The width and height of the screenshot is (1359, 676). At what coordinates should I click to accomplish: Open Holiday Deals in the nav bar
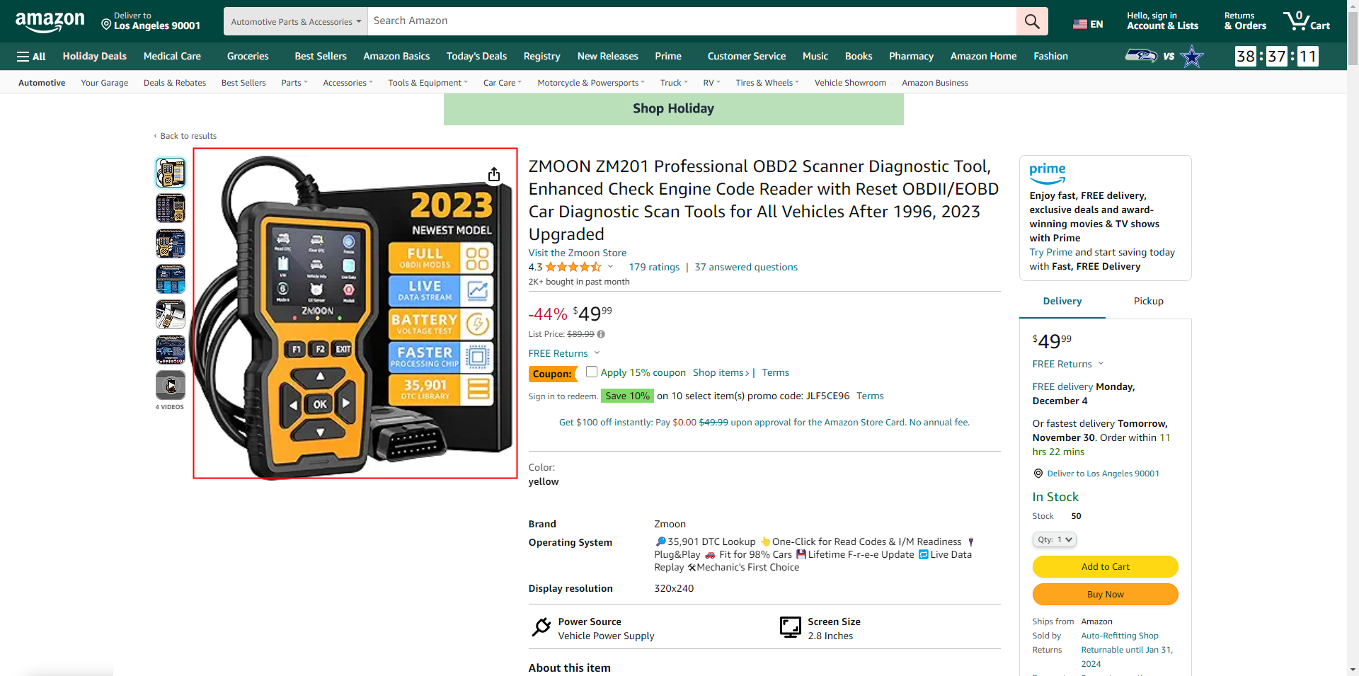click(94, 56)
